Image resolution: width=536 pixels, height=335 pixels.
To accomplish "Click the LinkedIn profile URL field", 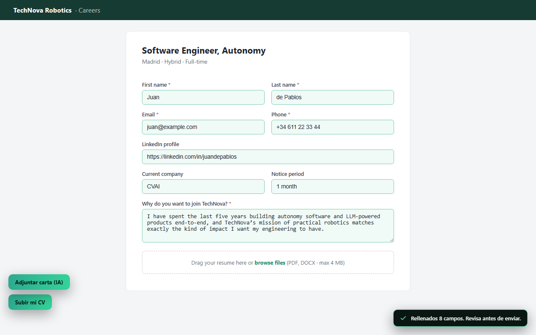I will coord(268,157).
